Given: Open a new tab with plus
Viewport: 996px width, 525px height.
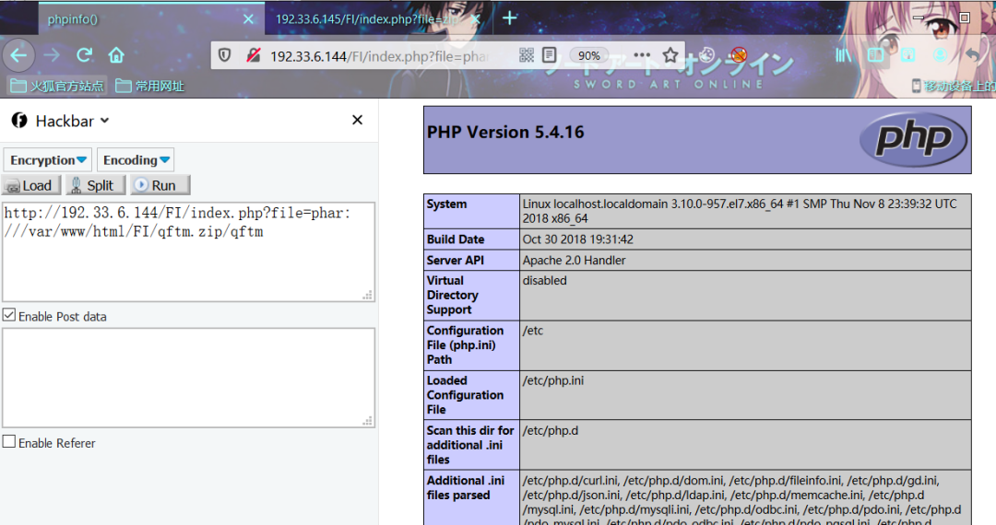Looking at the screenshot, I should point(509,17).
